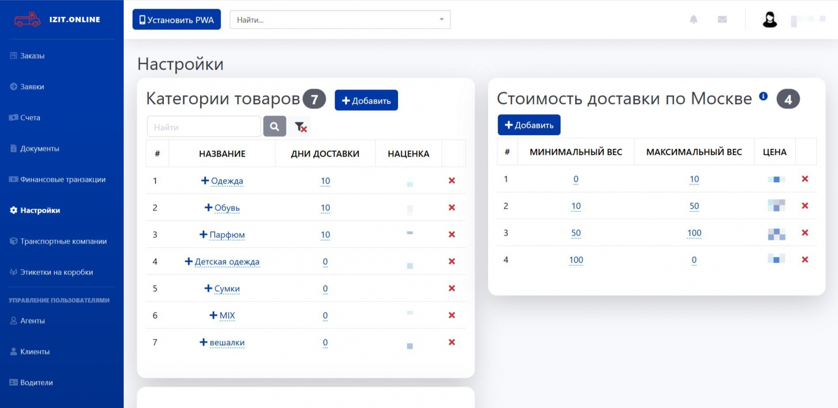Expand the MIX category with plus icon
This screenshot has width=838, height=408.
tap(213, 315)
